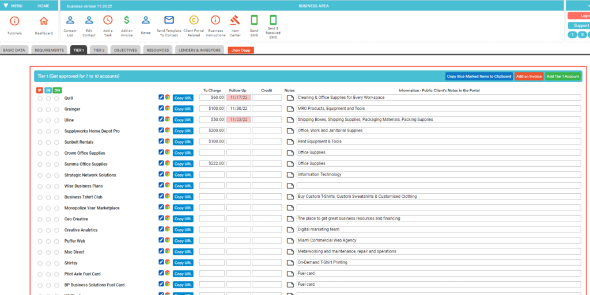Click the red Add an Invoice button

click(529, 76)
